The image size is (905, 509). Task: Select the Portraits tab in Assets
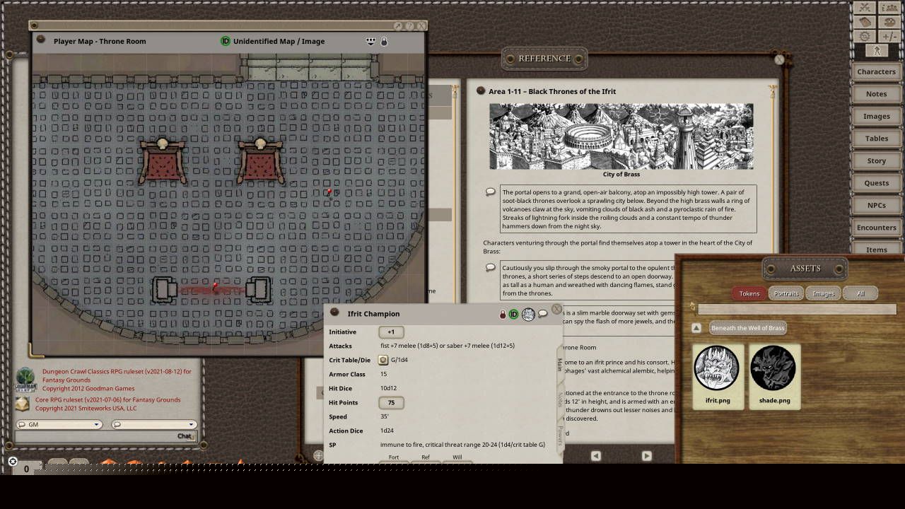tap(786, 293)
